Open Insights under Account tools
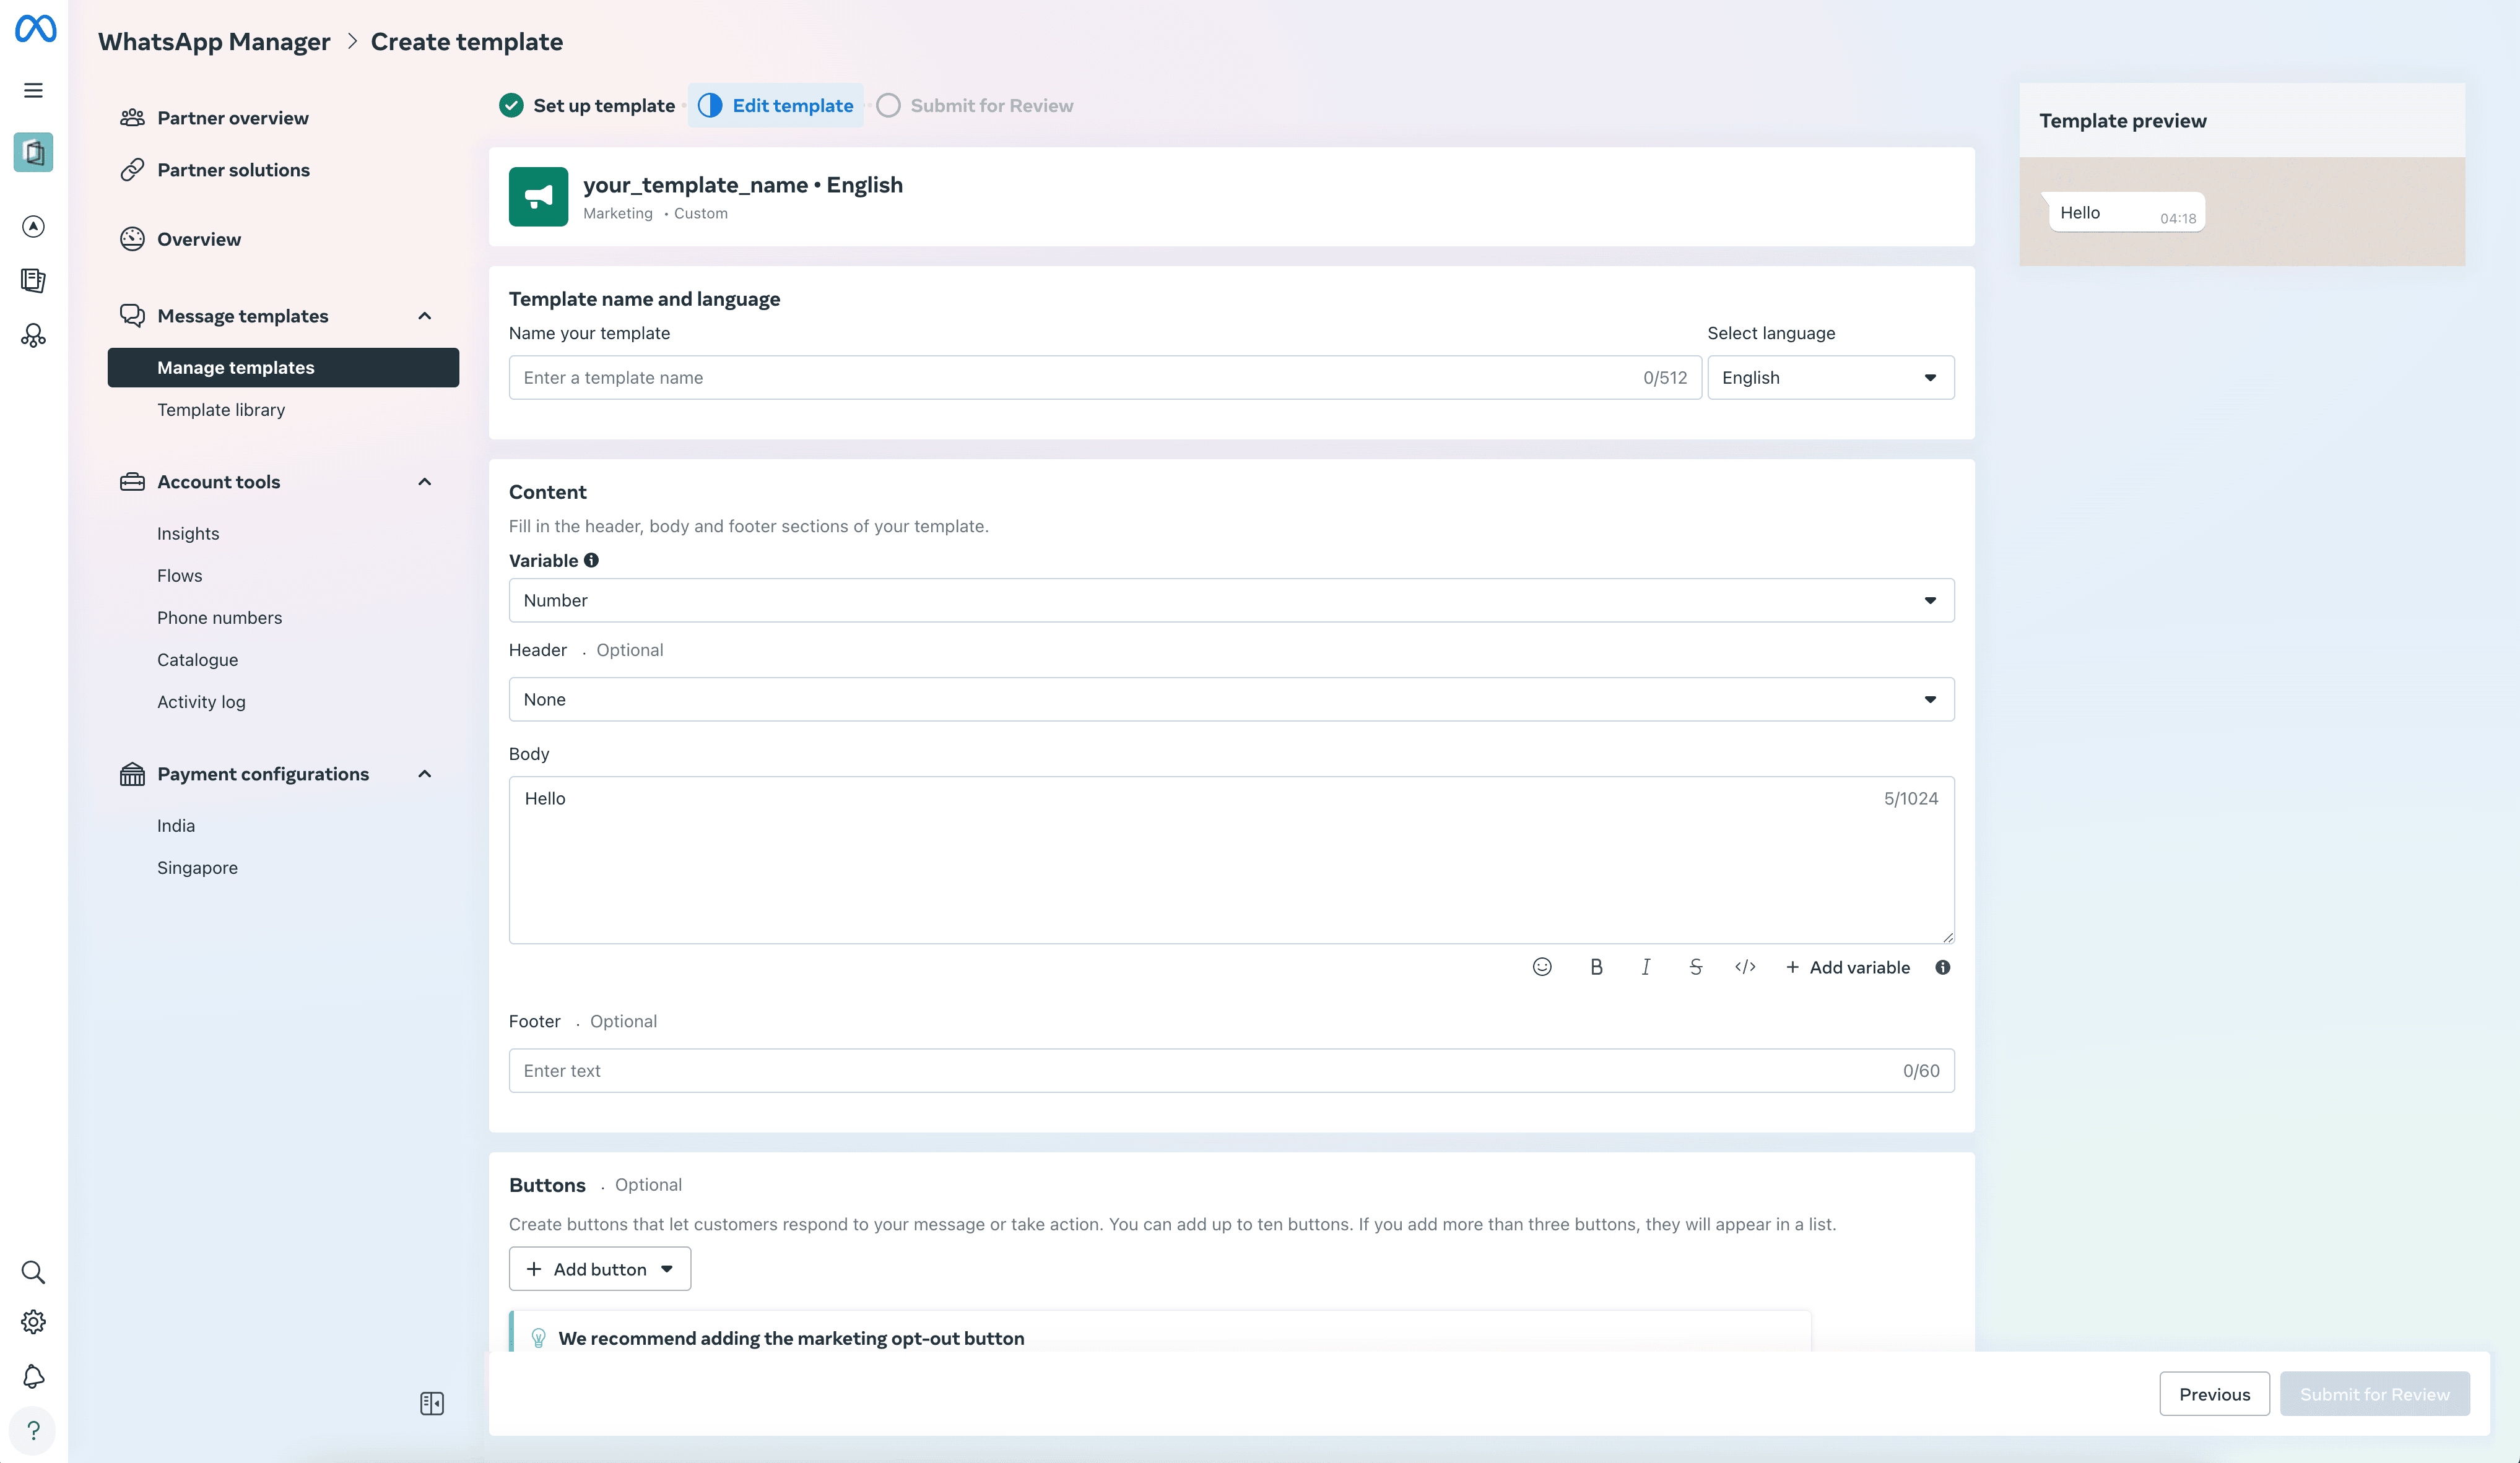The image size is (2520, 1463). [x=188, y=533]
